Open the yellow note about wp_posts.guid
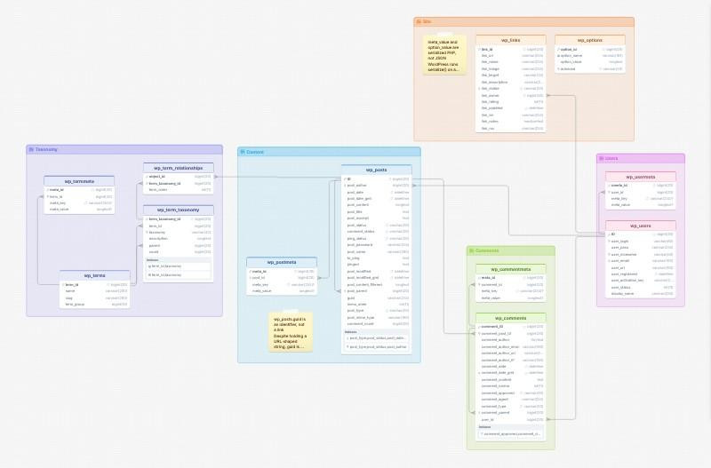 click(x=291, y=332)
